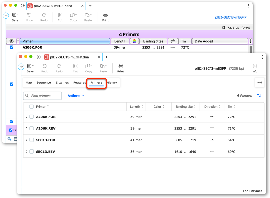Image resolution: width=270 pixels, height=198 pixels.
Task: Click the Find primers search field
Action: point(43,96)
